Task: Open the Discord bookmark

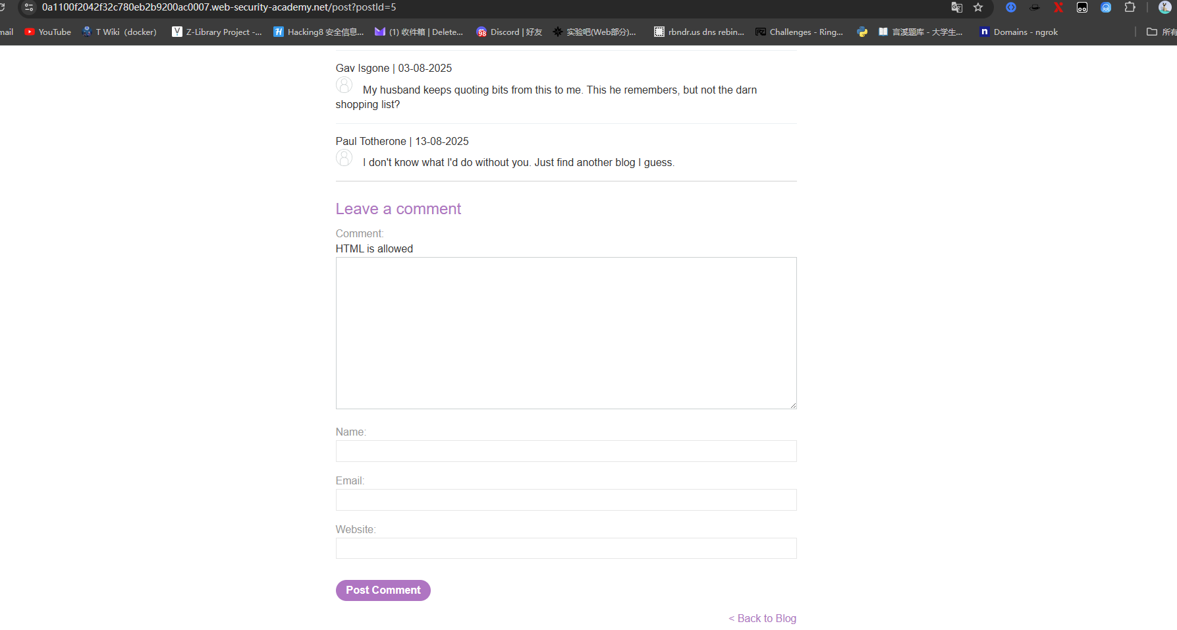Action: pos(509,32)
